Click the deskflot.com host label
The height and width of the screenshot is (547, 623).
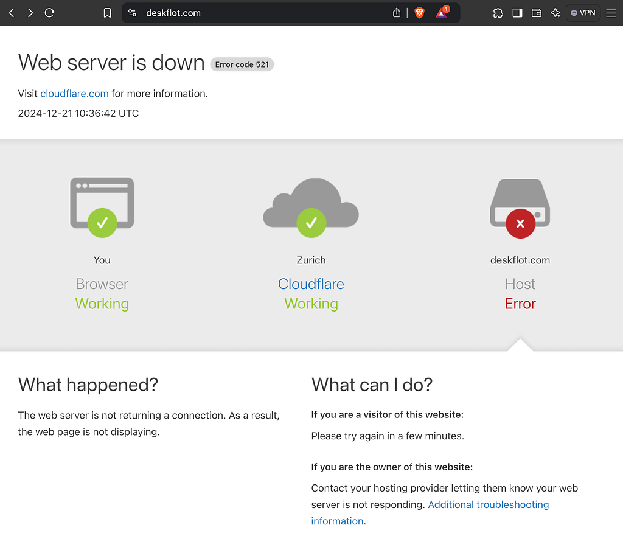pos(520,260)
